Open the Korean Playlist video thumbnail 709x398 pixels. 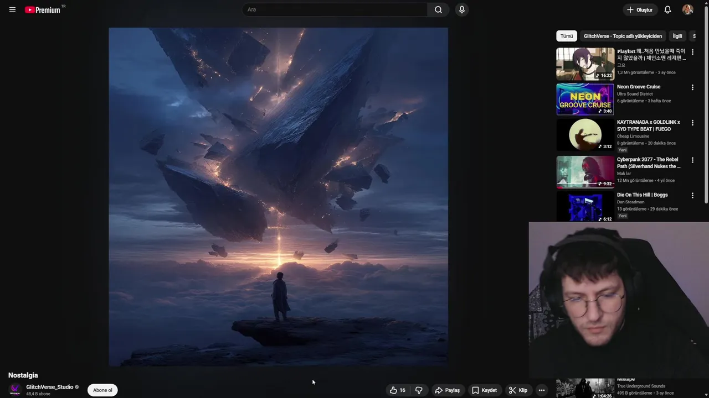pyautogui.click(x=585, y=64)
